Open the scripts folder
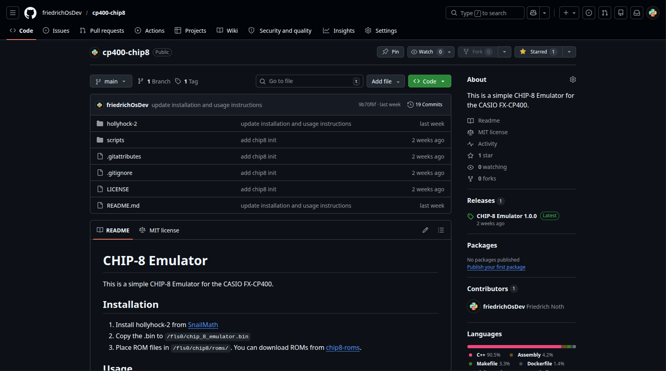The width and height of the screenshot is (666, 371). pyautogui.click(x=116, y=140)
